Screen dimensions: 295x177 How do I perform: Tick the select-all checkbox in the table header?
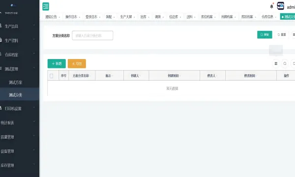[x=51, y=76]
